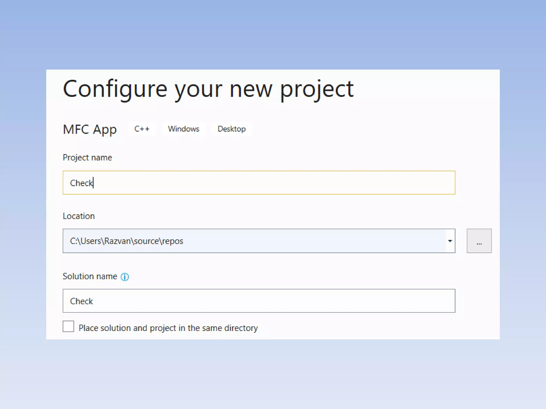
Task: Click the Windows platform tag
Action: [x=183, y=129]
